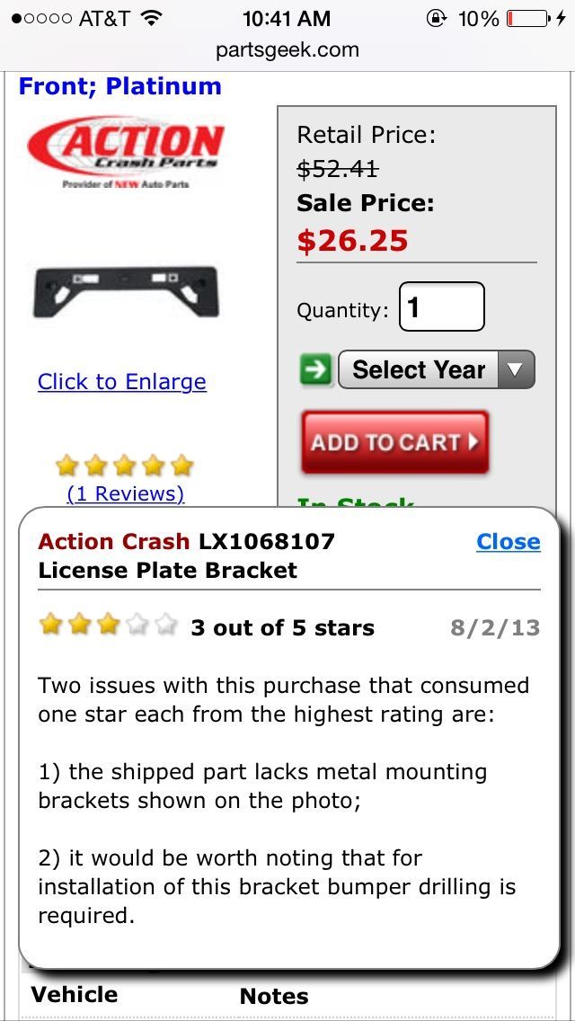Tap the five-star product rating
This screenshot has width=575, height=1021.
coord(124,466)
